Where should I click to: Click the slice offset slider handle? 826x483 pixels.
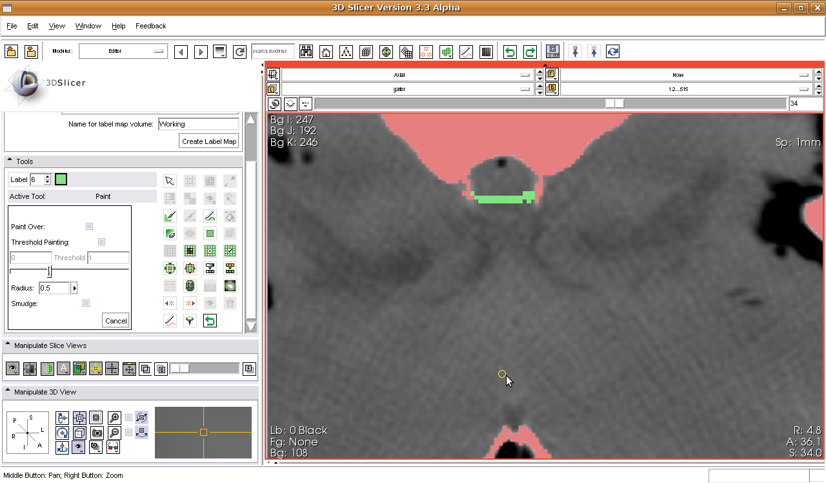615,103
